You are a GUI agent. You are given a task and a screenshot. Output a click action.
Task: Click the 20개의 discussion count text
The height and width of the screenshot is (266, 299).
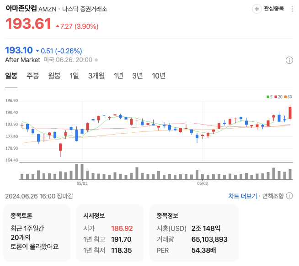pos(21,237)
